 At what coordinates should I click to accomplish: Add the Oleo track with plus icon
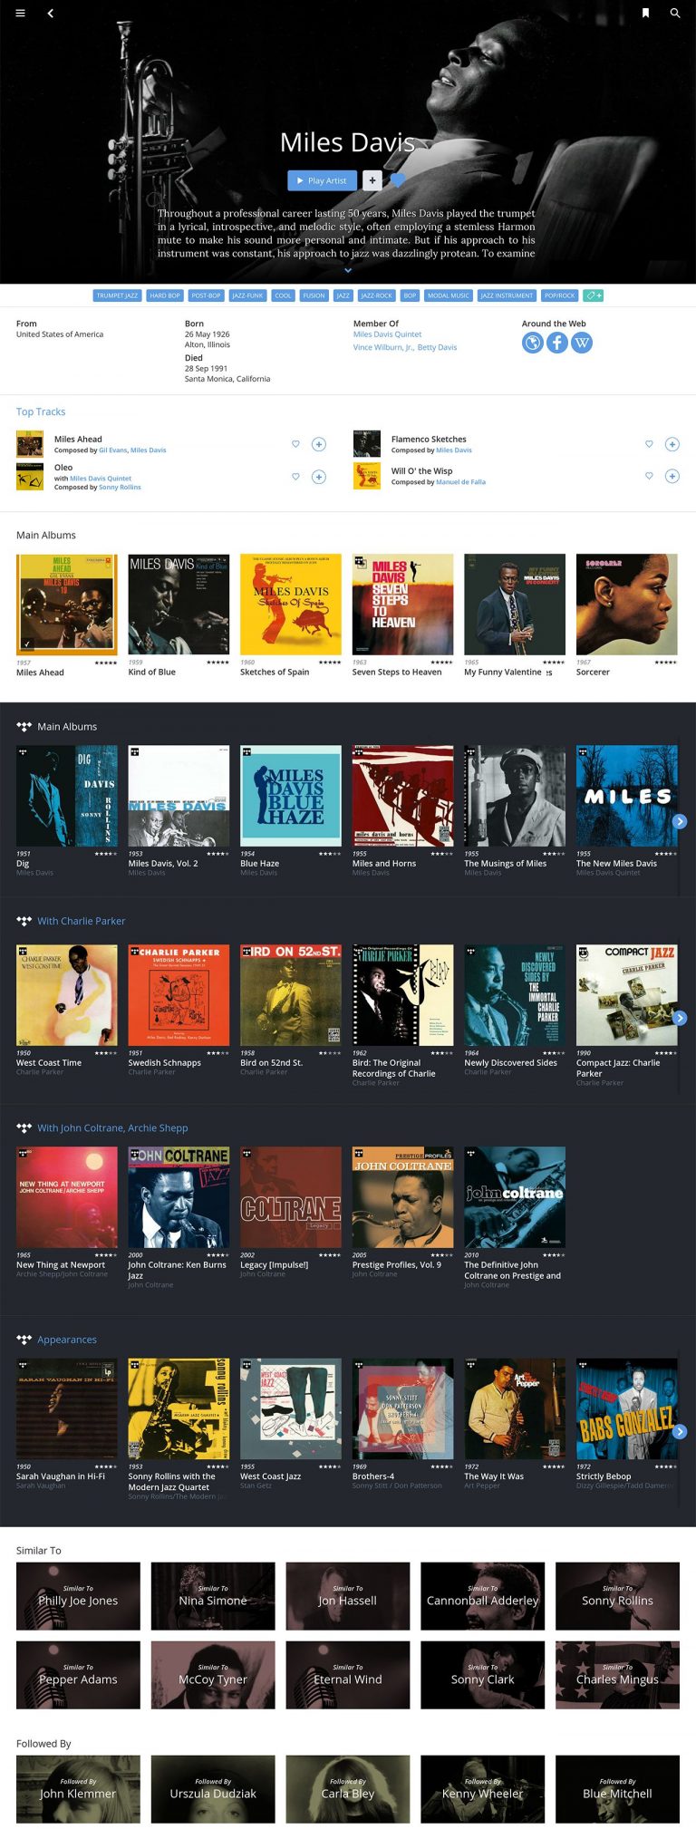coord(319,477)
